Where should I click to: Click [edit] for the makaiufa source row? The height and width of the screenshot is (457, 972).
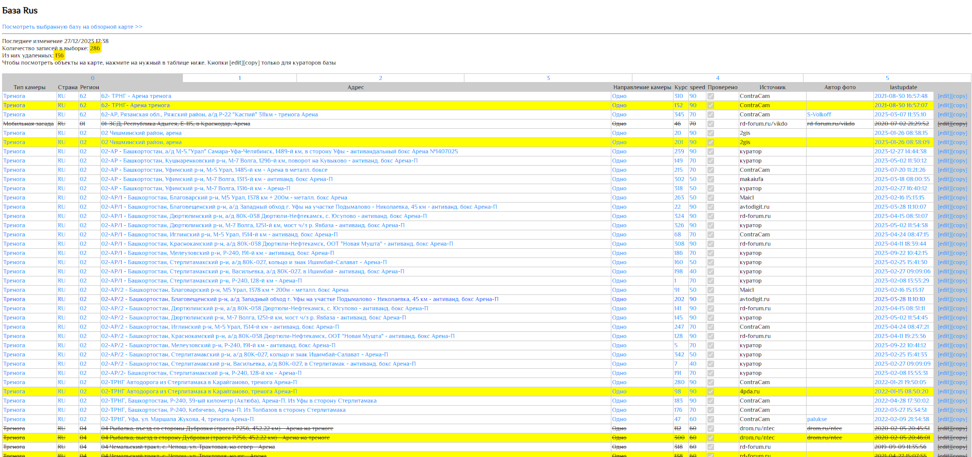[x=944, y=180]
